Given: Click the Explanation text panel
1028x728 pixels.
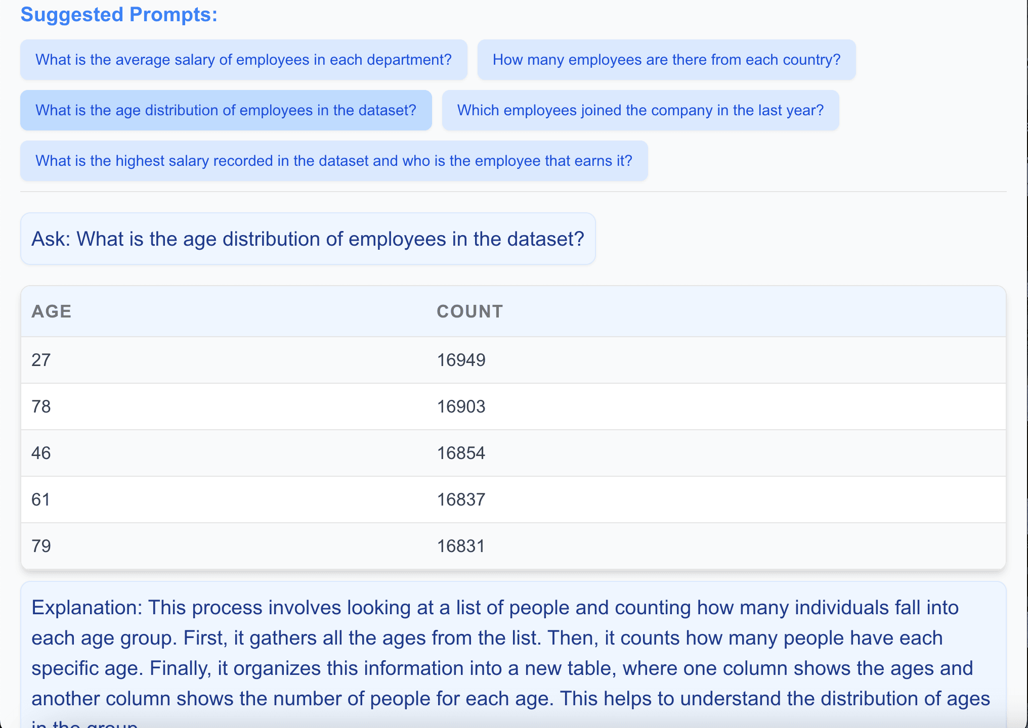Looking at the screenshot, I should pos(511,653).
